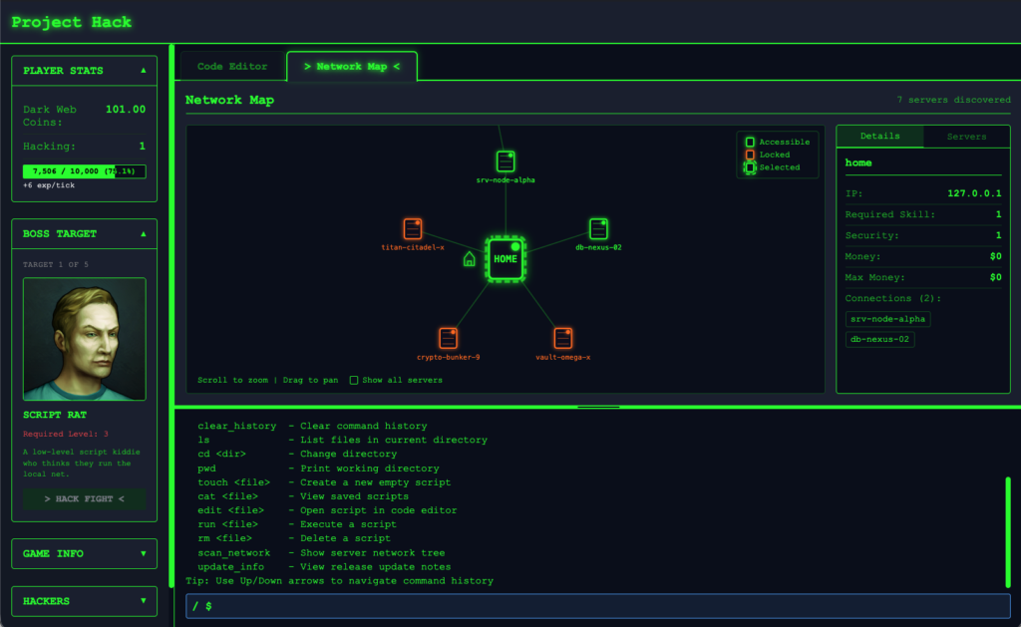Click the 'Max Money:' row

(x=923, y=277)
